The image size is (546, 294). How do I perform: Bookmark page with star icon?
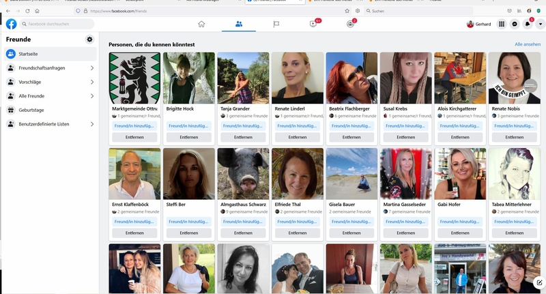click(x=347, y=11)
